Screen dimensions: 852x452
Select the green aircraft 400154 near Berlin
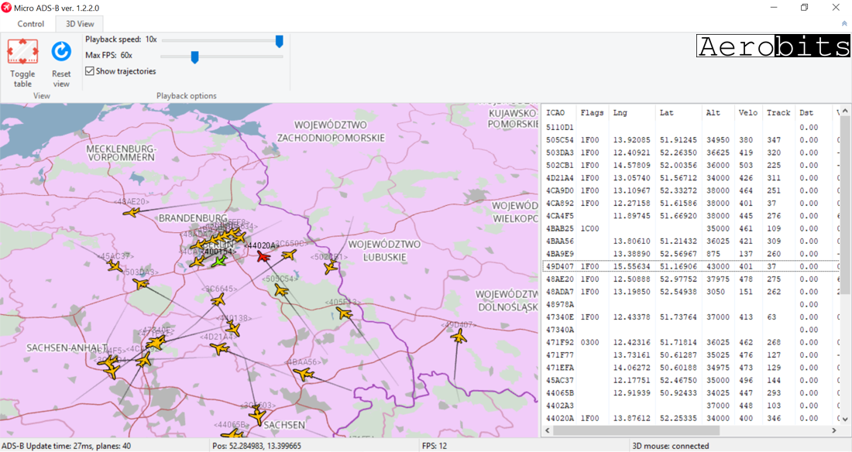(219, 261)
